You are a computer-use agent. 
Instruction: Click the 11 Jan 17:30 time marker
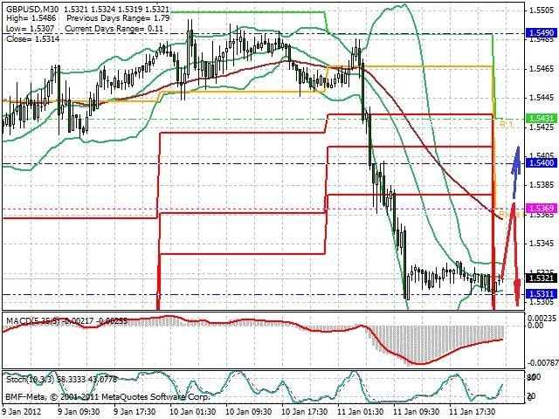(473, 411)
